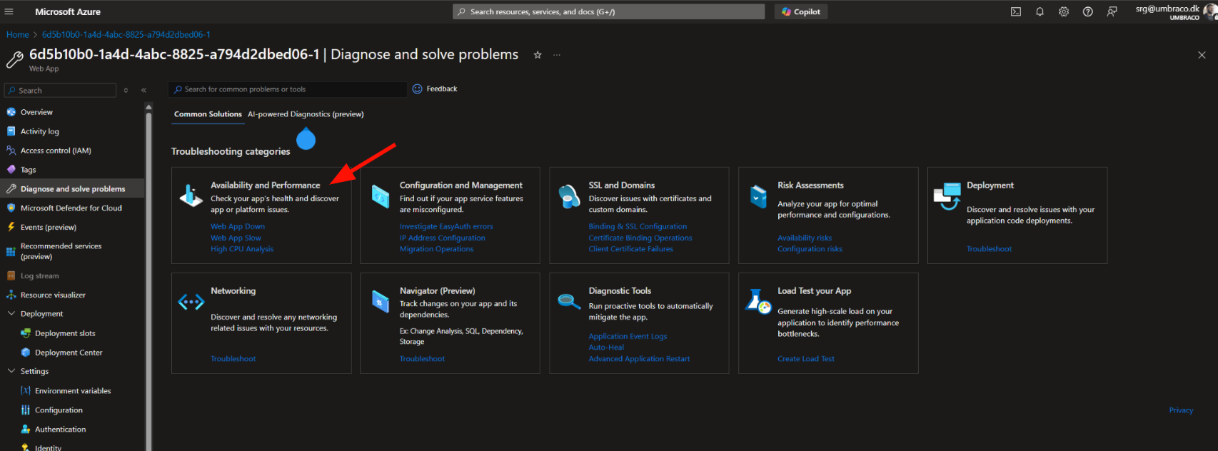Viewport: 1218px width, 451px height.
Task: Favorite this page with the star icon
Action: tap(538, 55)
